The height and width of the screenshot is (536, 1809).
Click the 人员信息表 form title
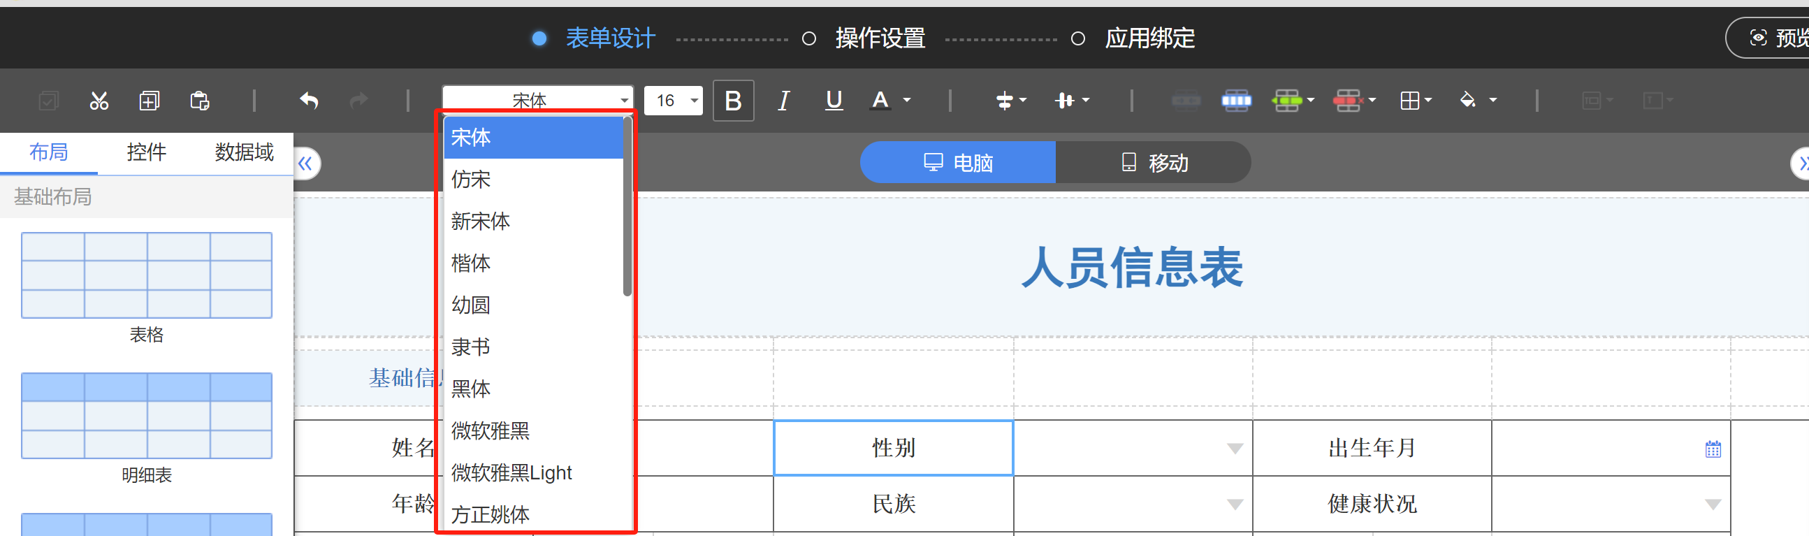tap(1132, 268)
